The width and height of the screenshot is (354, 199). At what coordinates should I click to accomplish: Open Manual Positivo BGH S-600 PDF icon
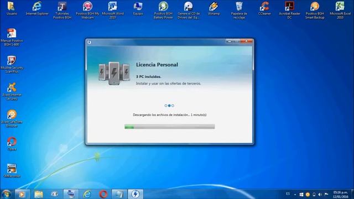[x=12, y=37]
